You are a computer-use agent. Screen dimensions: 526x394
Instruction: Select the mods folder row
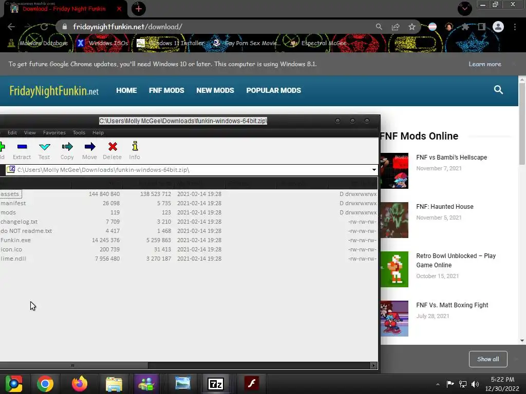pos(189,212)
